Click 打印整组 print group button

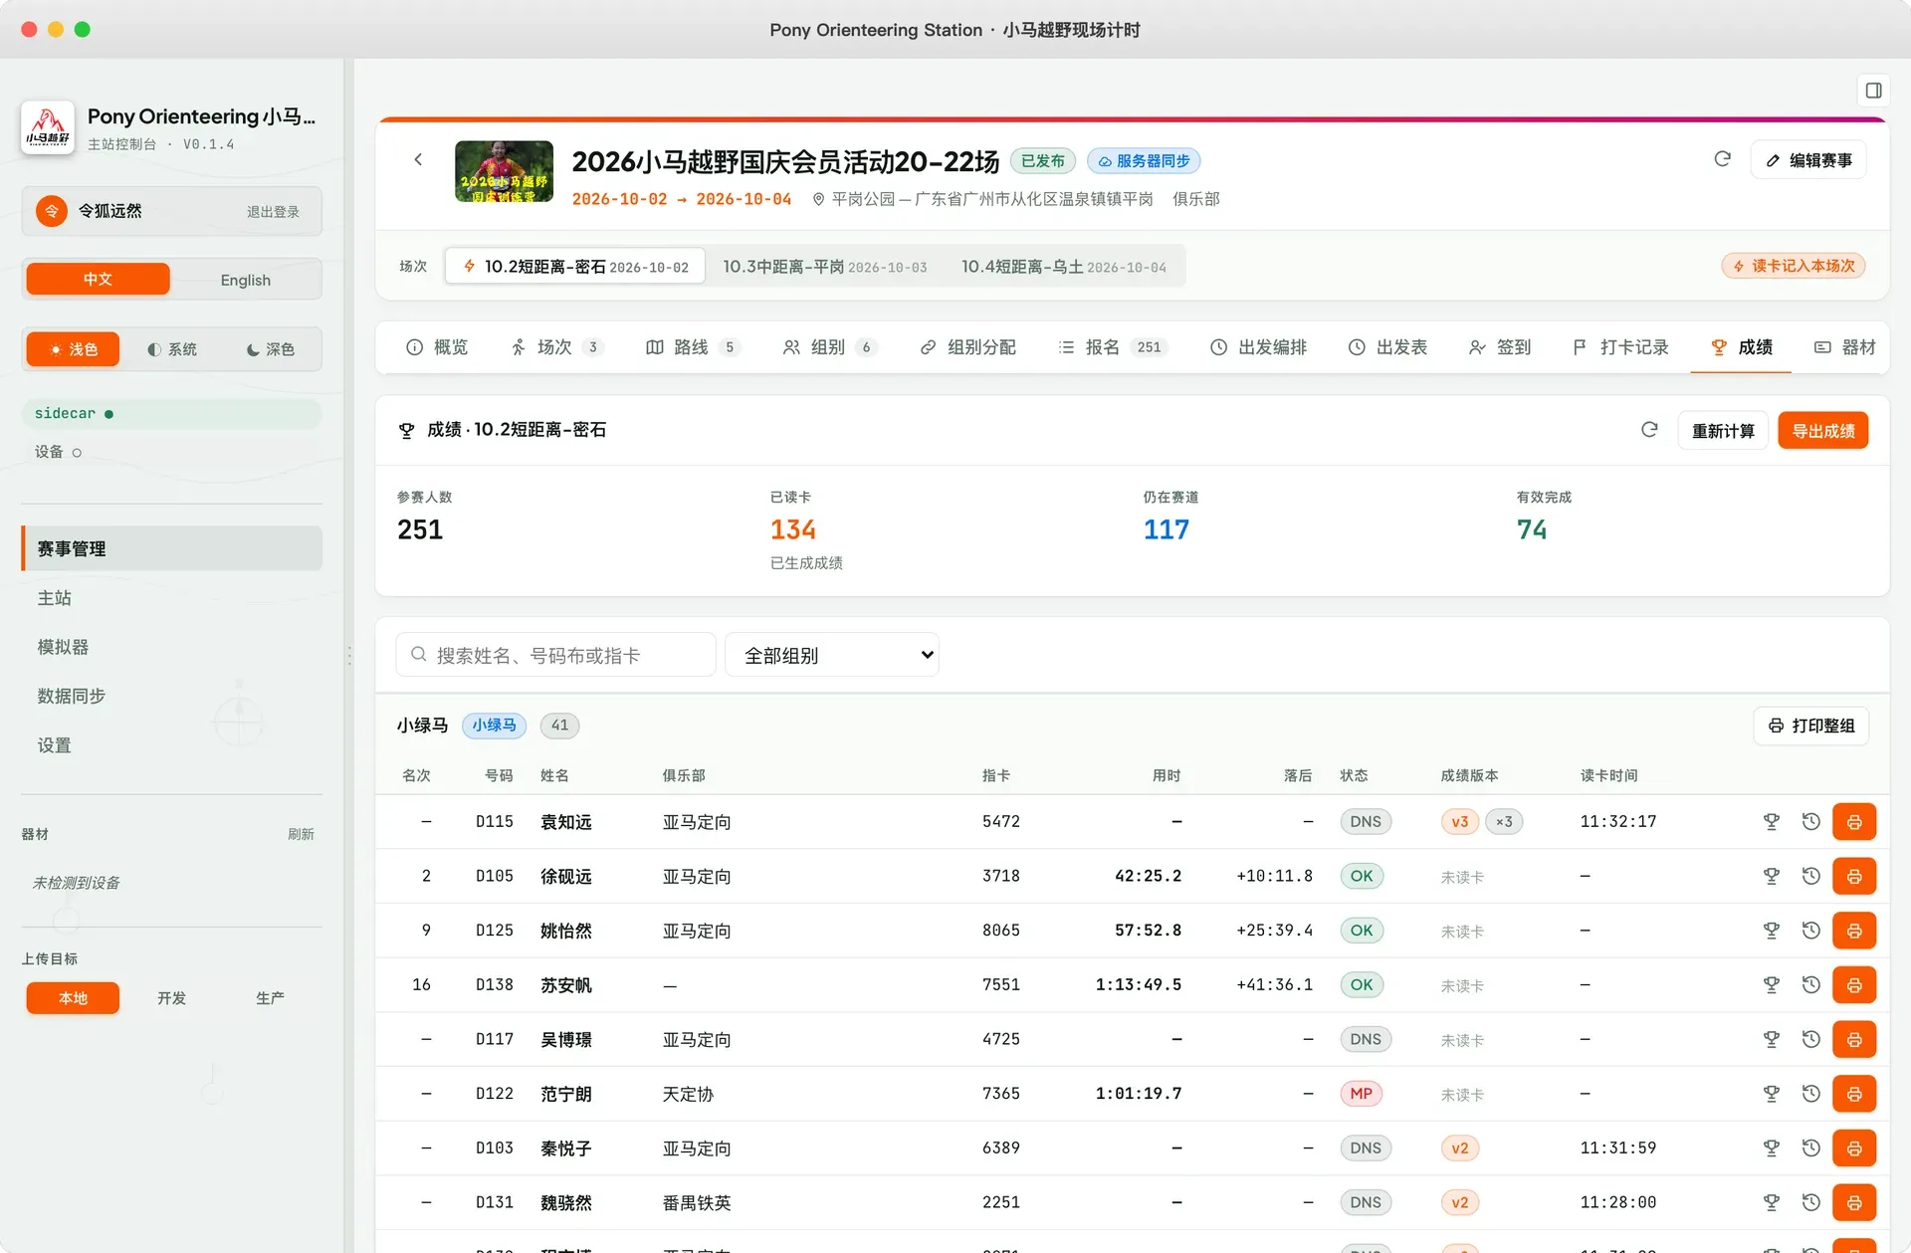(x=1810, y=726)
